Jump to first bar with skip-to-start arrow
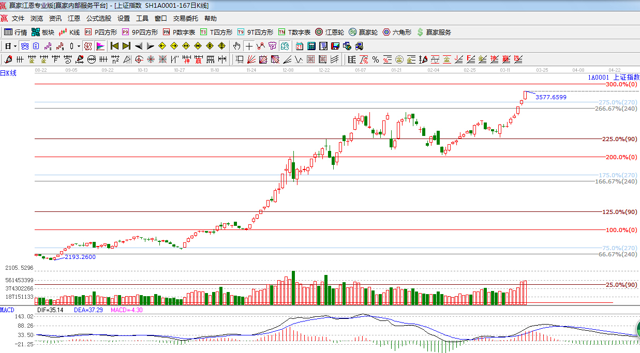 [115, 46]
